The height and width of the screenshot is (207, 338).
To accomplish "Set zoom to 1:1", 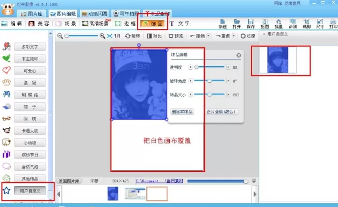I will click(117, 36).
